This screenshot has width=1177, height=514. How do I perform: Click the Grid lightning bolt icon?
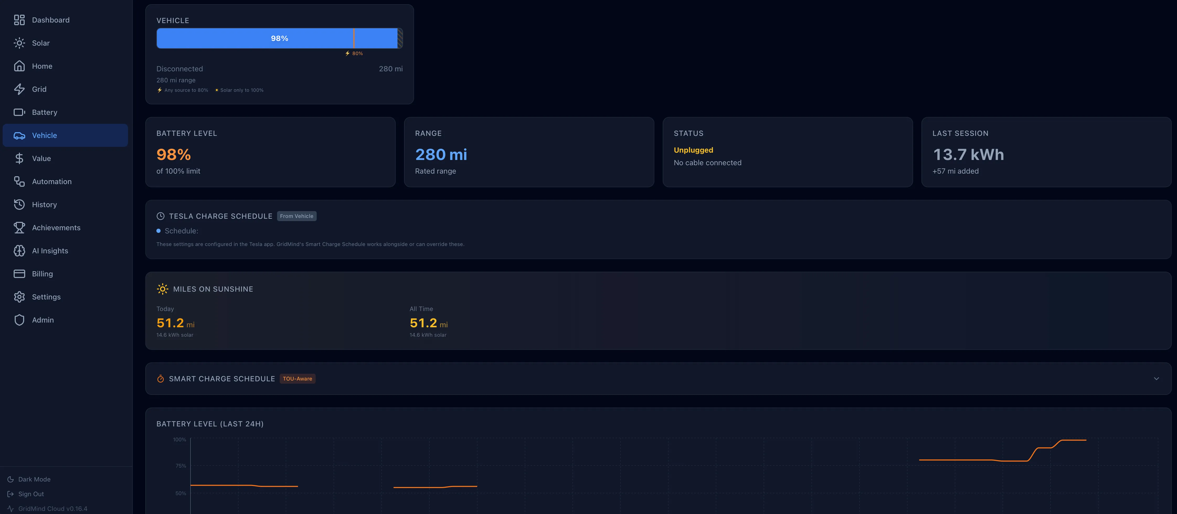click(x=19, y=89)
